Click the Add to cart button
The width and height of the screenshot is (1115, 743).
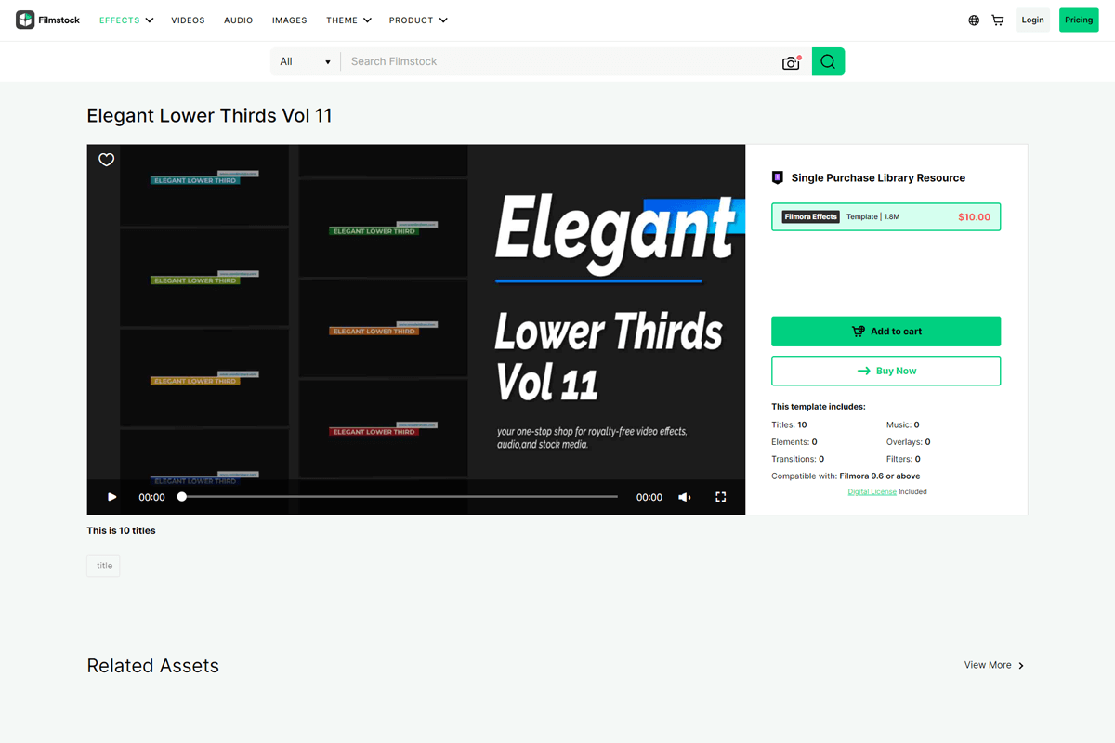885,332
